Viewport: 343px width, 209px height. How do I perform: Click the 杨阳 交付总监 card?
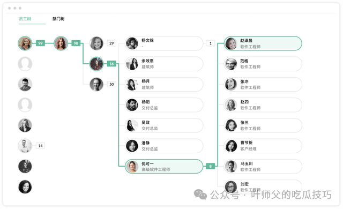(x=164, y=105)
